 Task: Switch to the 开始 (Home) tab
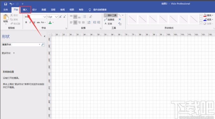point(16,10)
